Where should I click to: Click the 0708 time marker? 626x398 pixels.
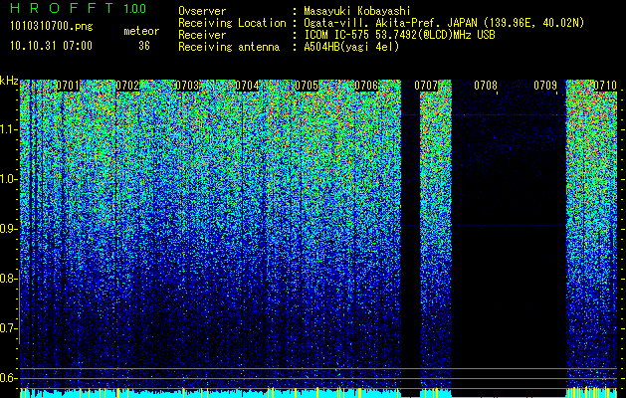[x=486, y=86]
